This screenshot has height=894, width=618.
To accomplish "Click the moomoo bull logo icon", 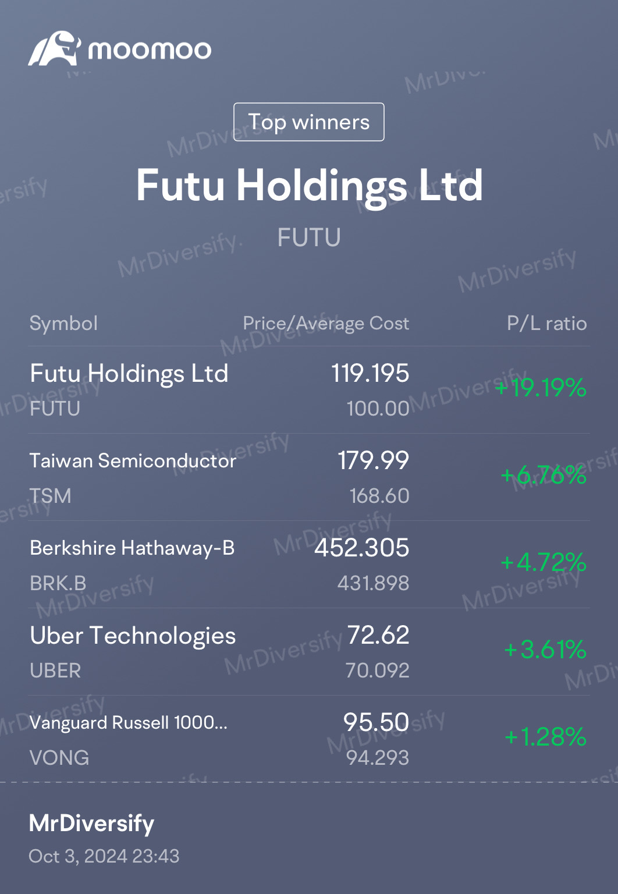I will [54, 48].
